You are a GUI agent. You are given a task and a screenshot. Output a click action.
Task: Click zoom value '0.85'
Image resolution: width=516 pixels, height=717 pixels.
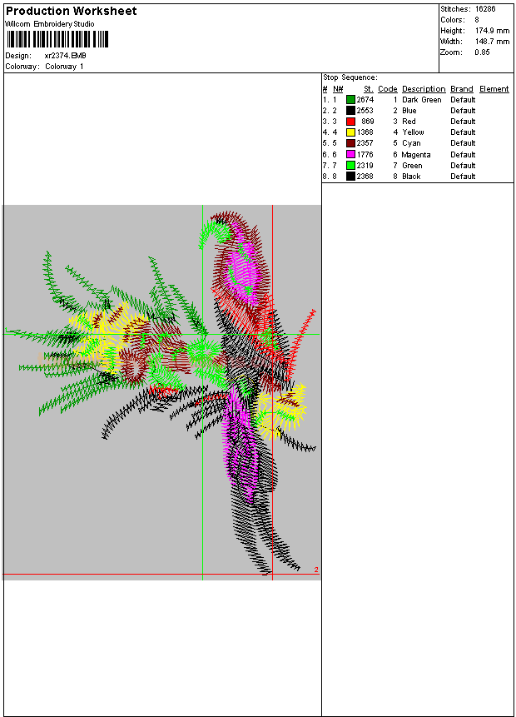point(482,52)
